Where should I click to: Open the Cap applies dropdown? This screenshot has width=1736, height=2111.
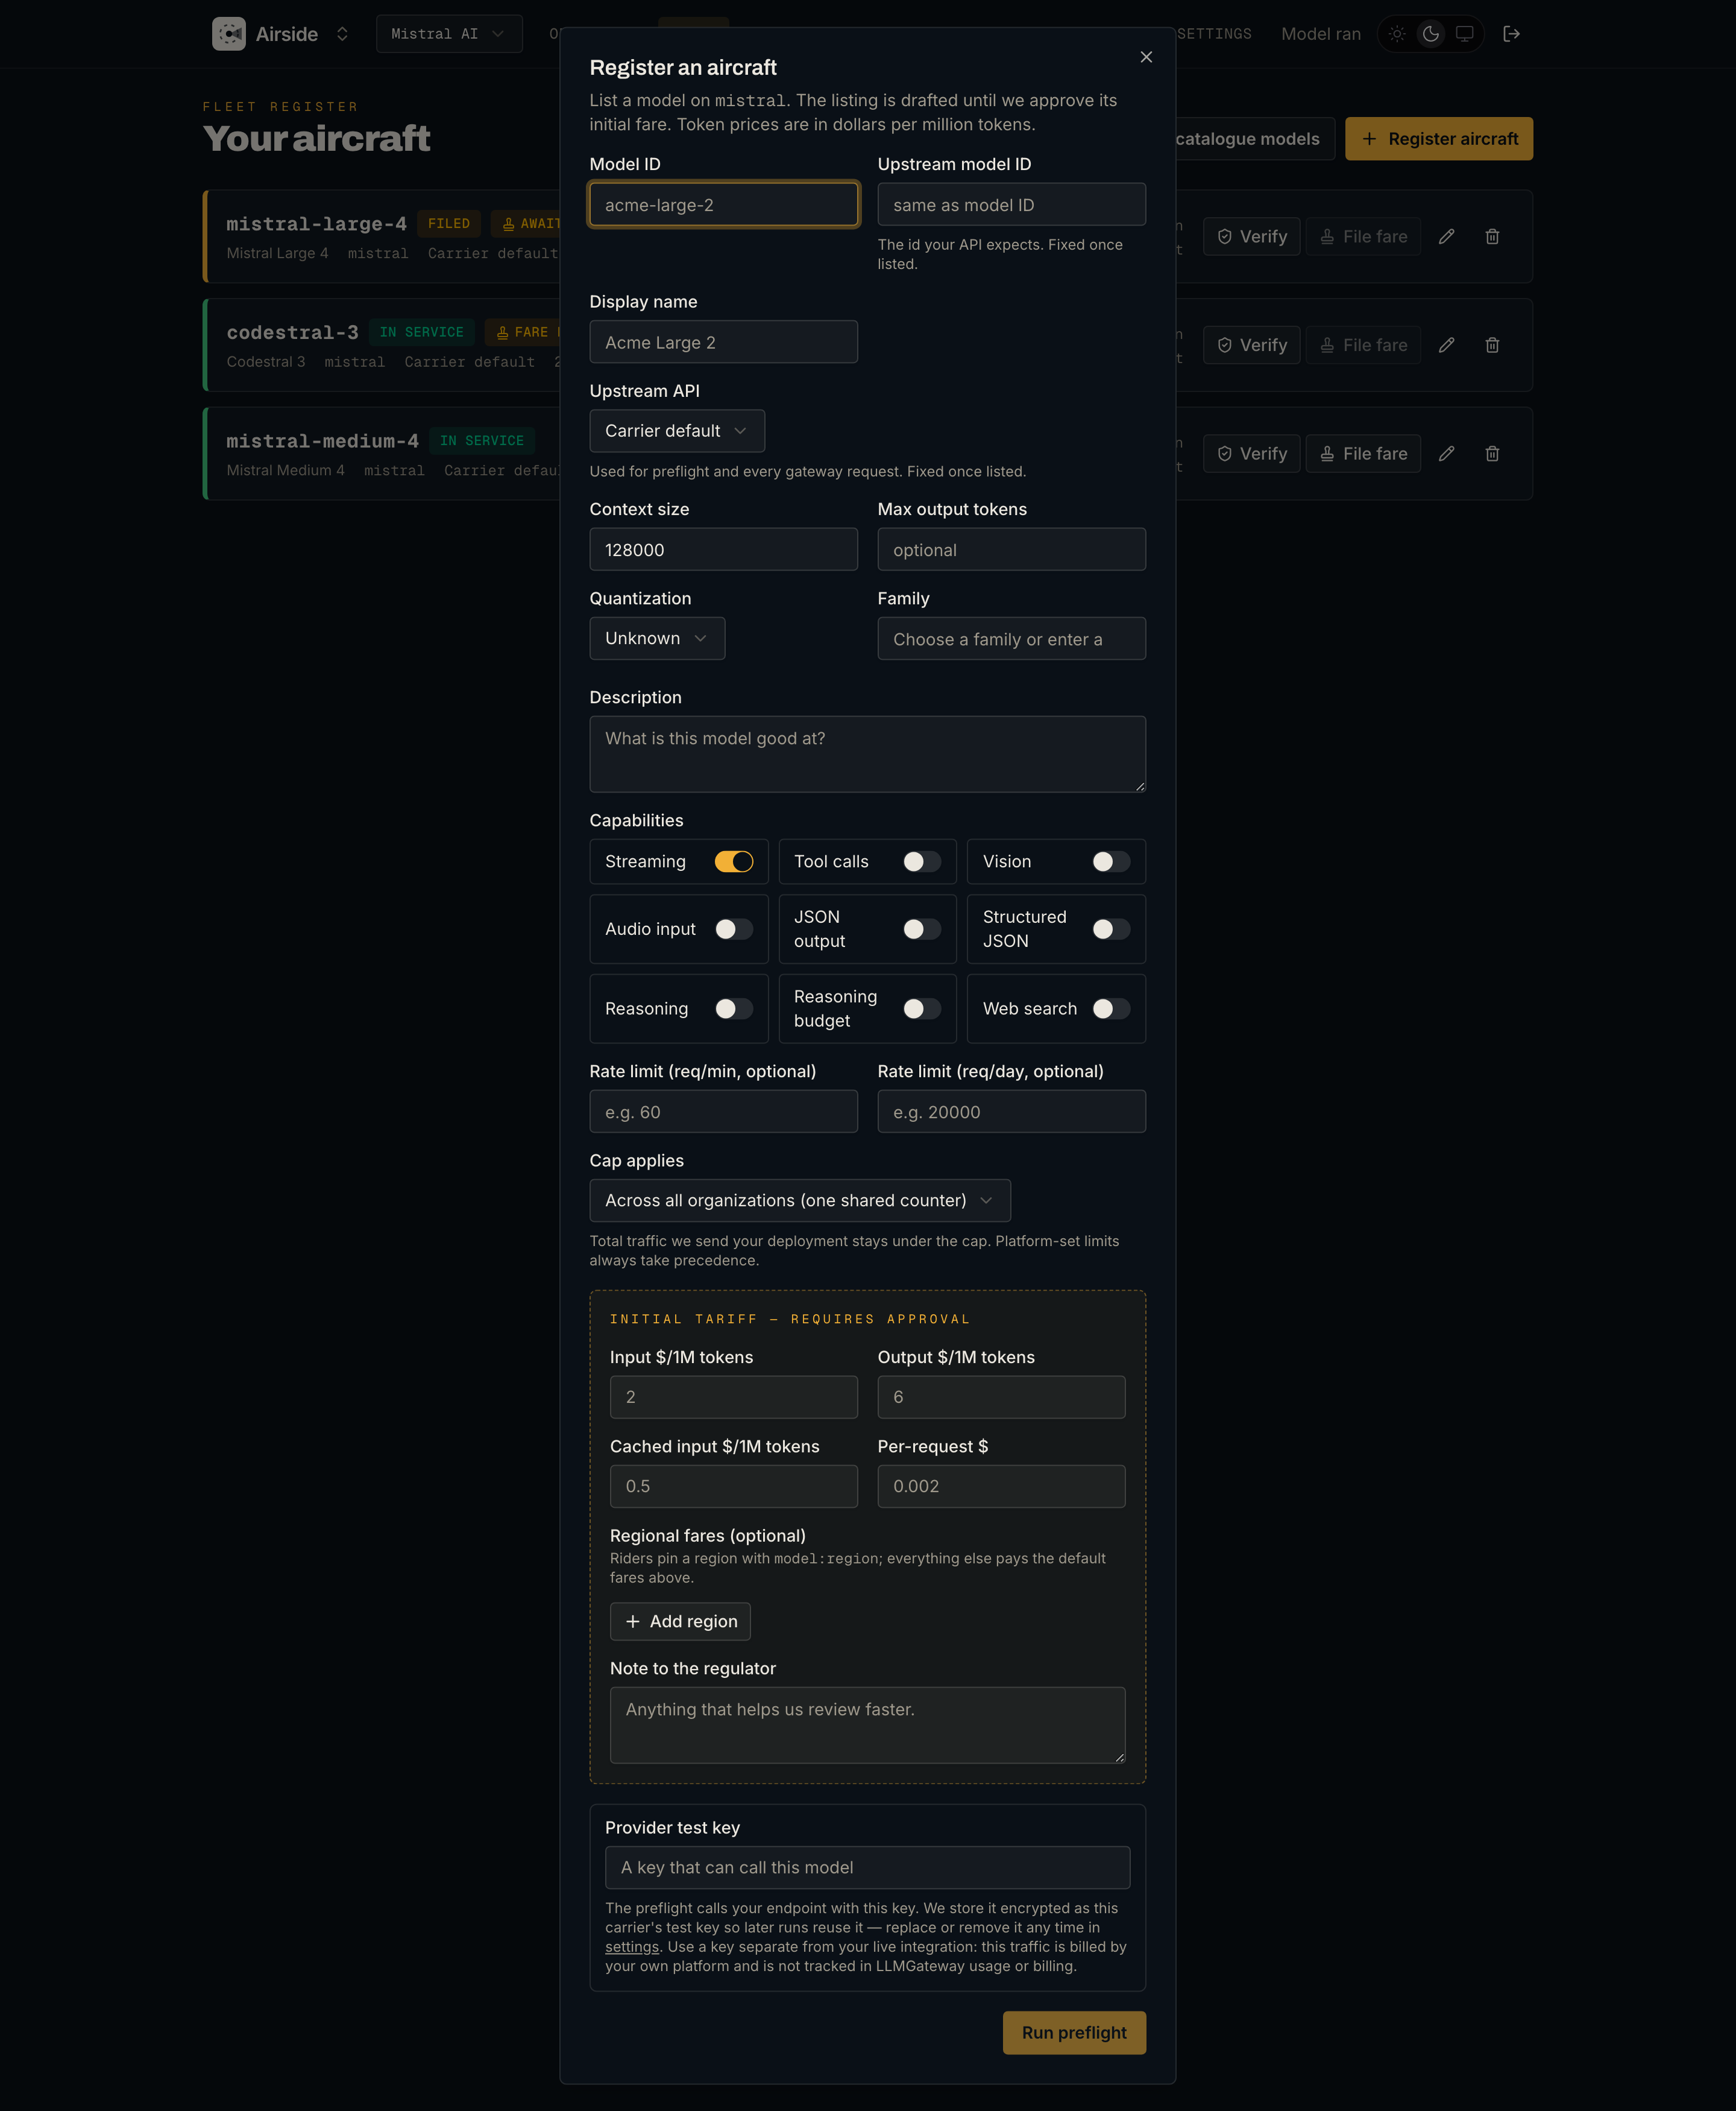coord(800,1201)
